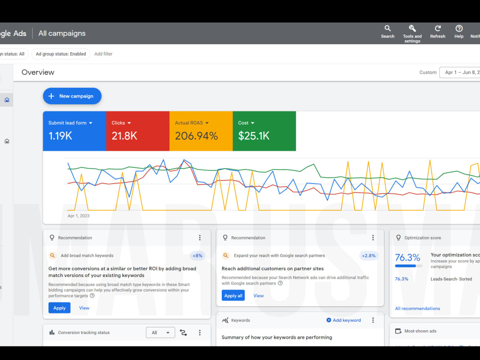Viewport: 480px width, 360px height.
Task: Open options menu on broad match recommendation card
Action: pyautogui.click(x=200, y=238)
